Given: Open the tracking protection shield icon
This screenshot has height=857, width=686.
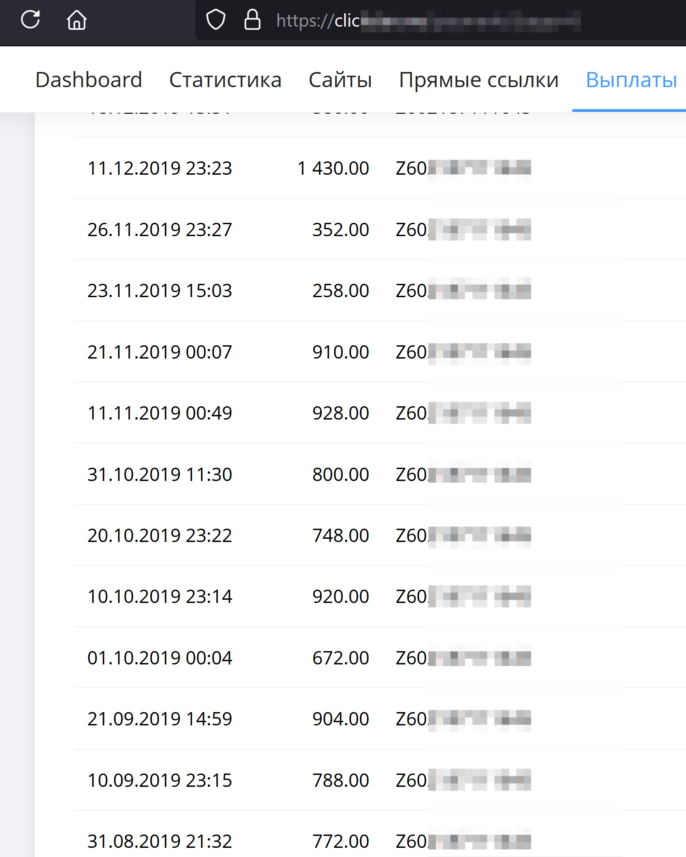Looking at the screenshot, I should (x=216, y=20).
